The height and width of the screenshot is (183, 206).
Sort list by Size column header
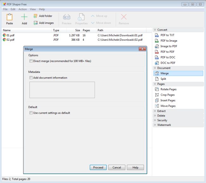pos(74,30)
